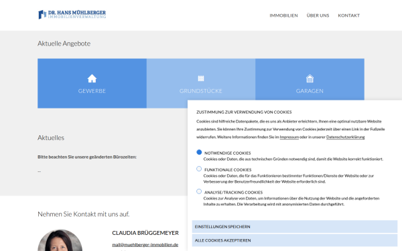Go to the Kontakt page

(348, 15)
